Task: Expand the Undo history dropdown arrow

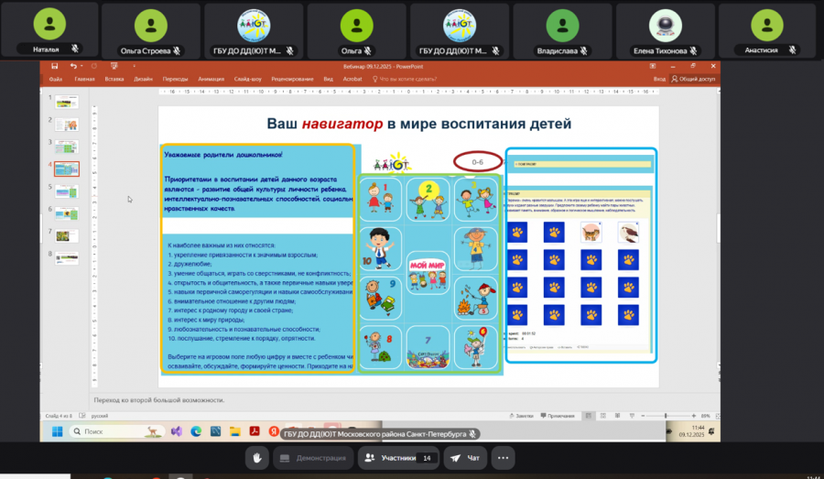Action: pos(82,66)
